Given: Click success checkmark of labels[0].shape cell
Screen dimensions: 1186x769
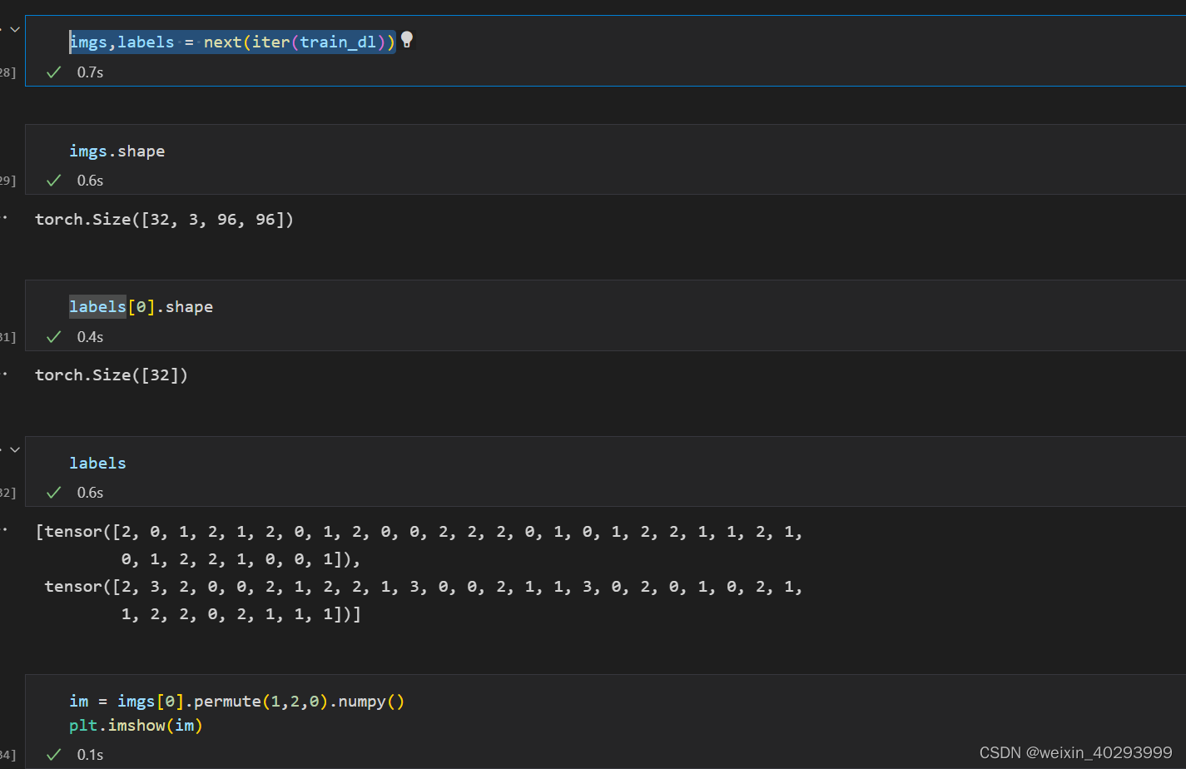Looking at the screenshot, I should pos(54,337).
